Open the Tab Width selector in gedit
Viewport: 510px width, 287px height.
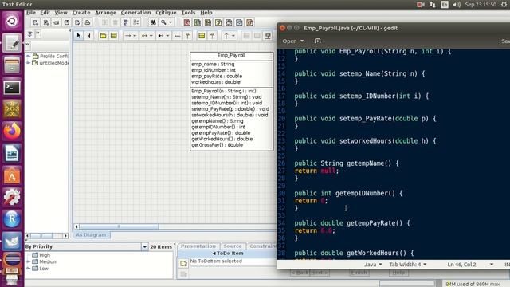408,265
